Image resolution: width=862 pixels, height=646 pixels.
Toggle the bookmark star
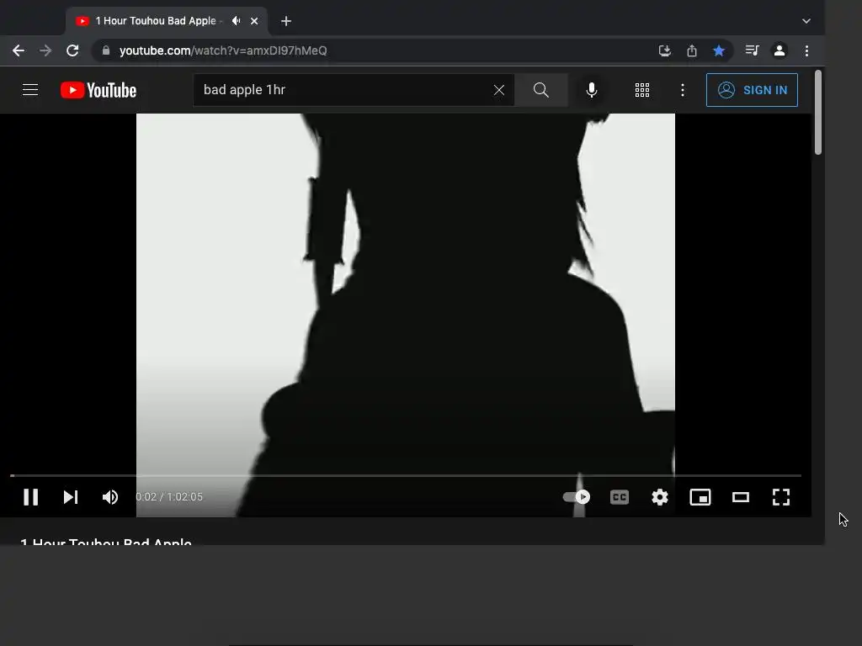pyautogui.click(x=719, y=50)
